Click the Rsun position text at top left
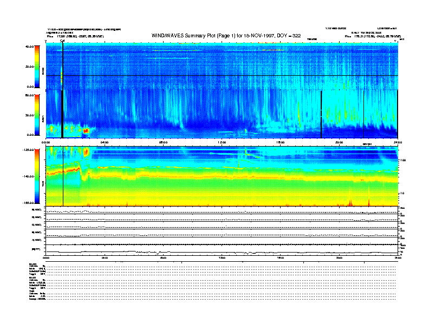 click(x=75, y=36)
